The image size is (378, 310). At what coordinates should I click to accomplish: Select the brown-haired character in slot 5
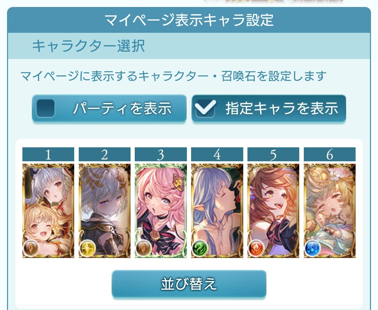(x=273, y=211)
